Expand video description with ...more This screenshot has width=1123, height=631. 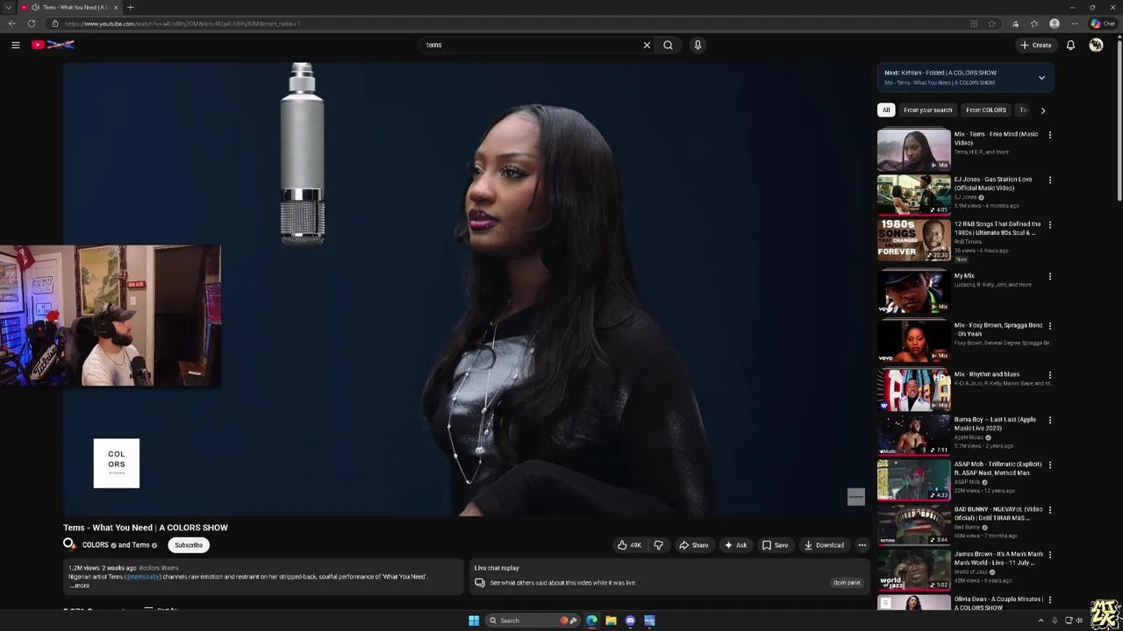80,585
